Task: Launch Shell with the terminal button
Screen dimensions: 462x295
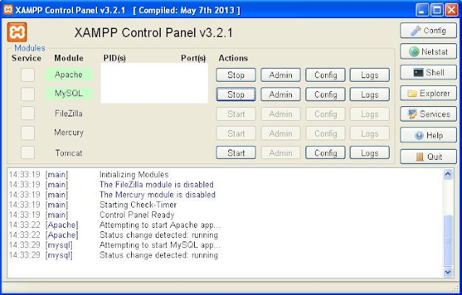Action: point(428,72)
